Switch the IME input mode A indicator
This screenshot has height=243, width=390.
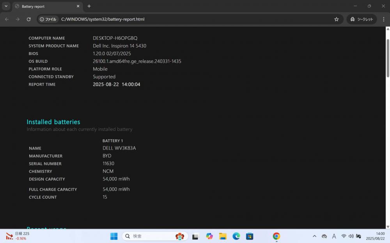click(334, 236)
